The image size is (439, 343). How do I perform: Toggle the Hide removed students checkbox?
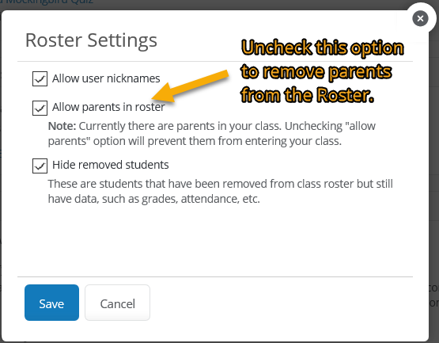(40, 166)
